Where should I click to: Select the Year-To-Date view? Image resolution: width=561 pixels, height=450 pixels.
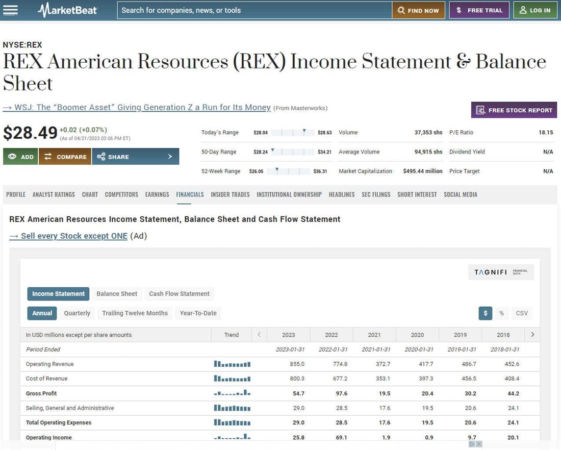(198, 313)
